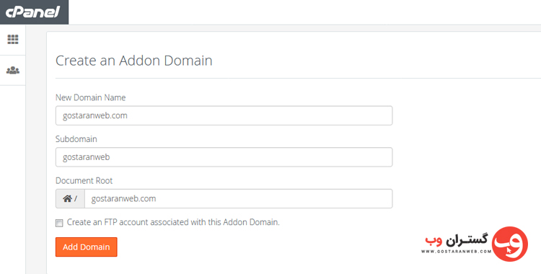The height and width of the screenshot is (274, 541).
Task: Click the house icon before Document Root
Action: [x=67, y=198]
